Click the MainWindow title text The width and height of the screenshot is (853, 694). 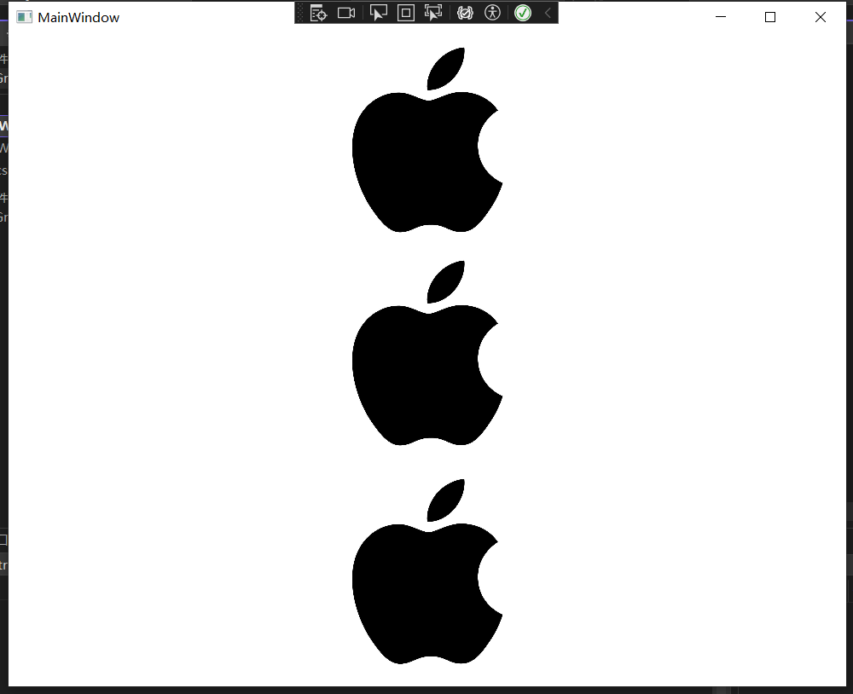[78, 17]
